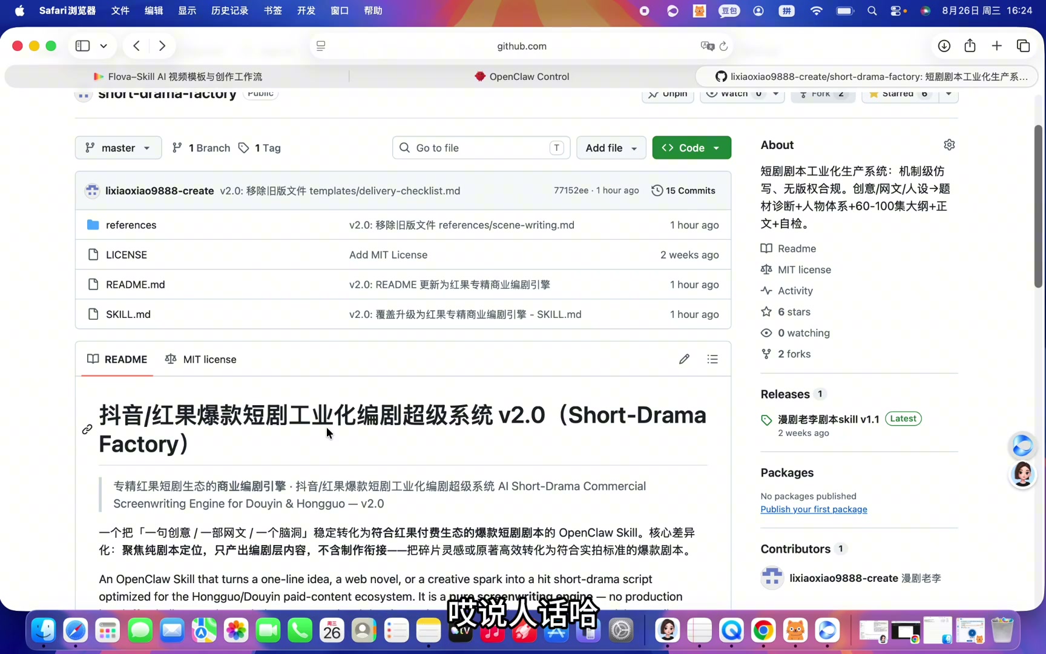Click the page vertical scrollbar
Image resolution: width=1046 pixels, height=654 pixels.
pyautogui.click(x=1038, y=206)
